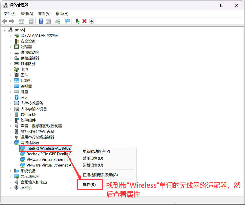Select the 人体学输入设备 row
Image resolution: width=245 pixels, height=205 pixels.
point(34,109)
